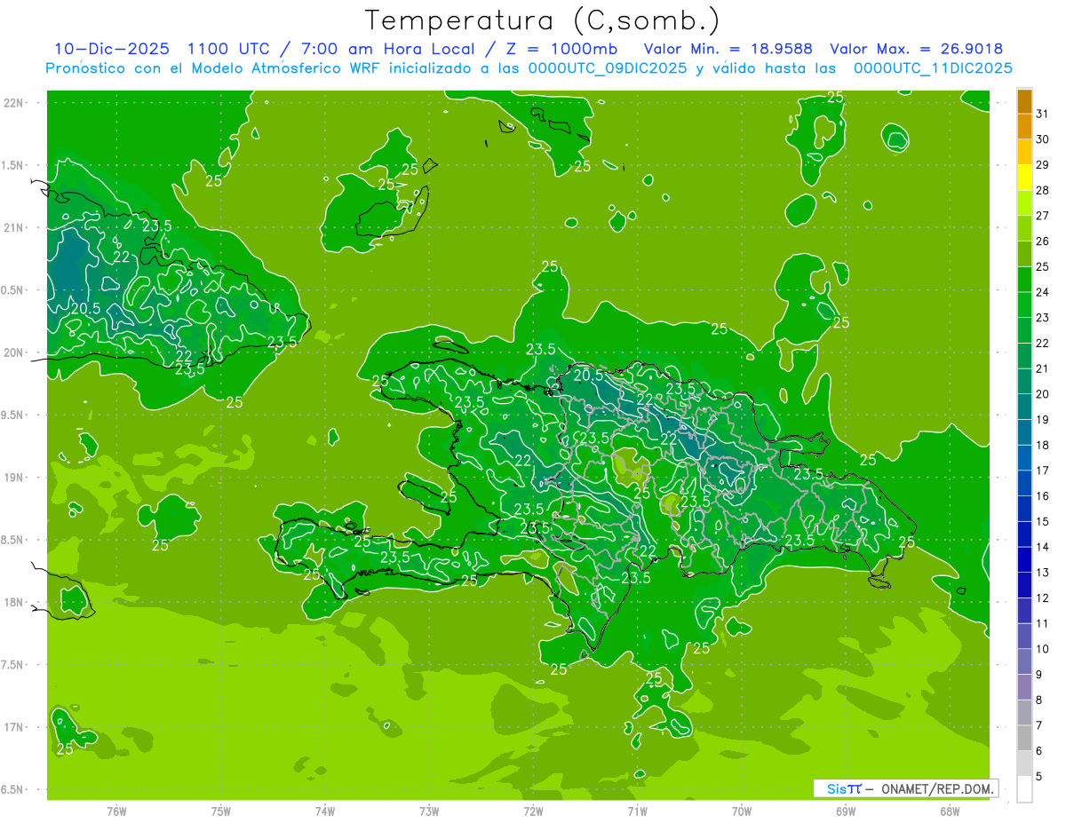
Task: Click the '73W' longitude axis label
Action: [x=429, y=811]
